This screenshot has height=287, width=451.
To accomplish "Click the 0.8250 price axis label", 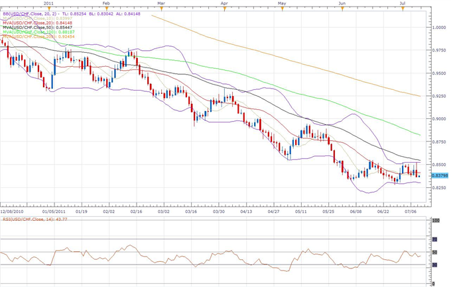I will [440, 188].
